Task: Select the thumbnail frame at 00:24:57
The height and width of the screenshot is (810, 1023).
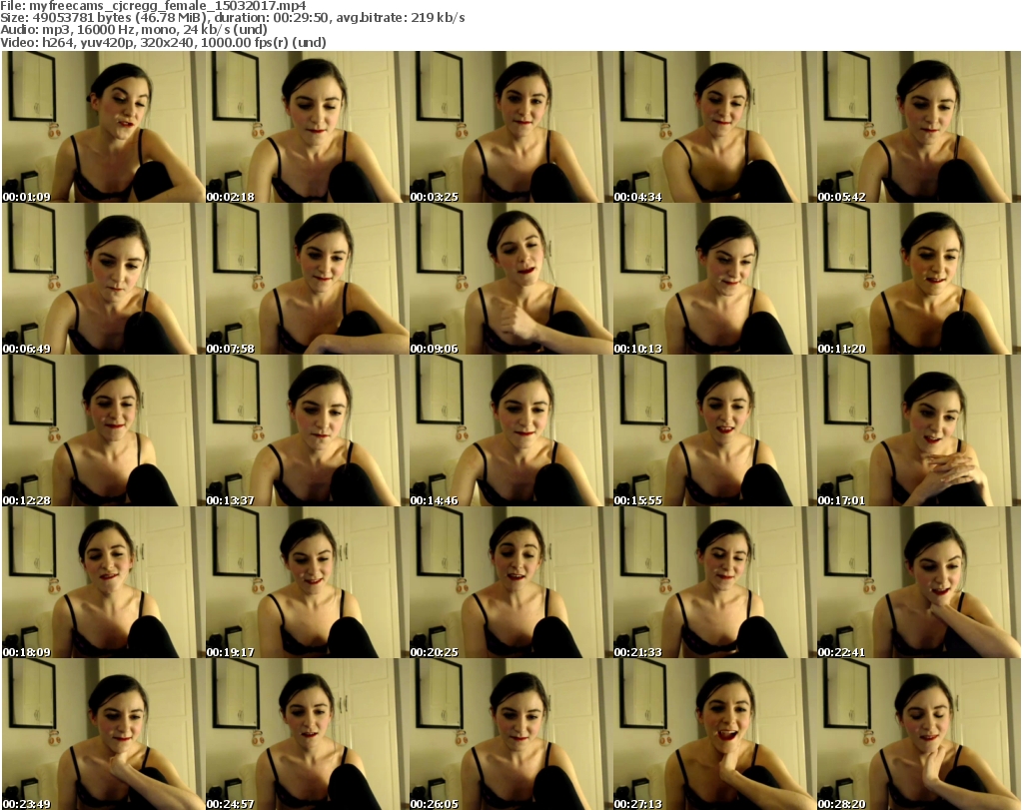Action: pos(308,734)
